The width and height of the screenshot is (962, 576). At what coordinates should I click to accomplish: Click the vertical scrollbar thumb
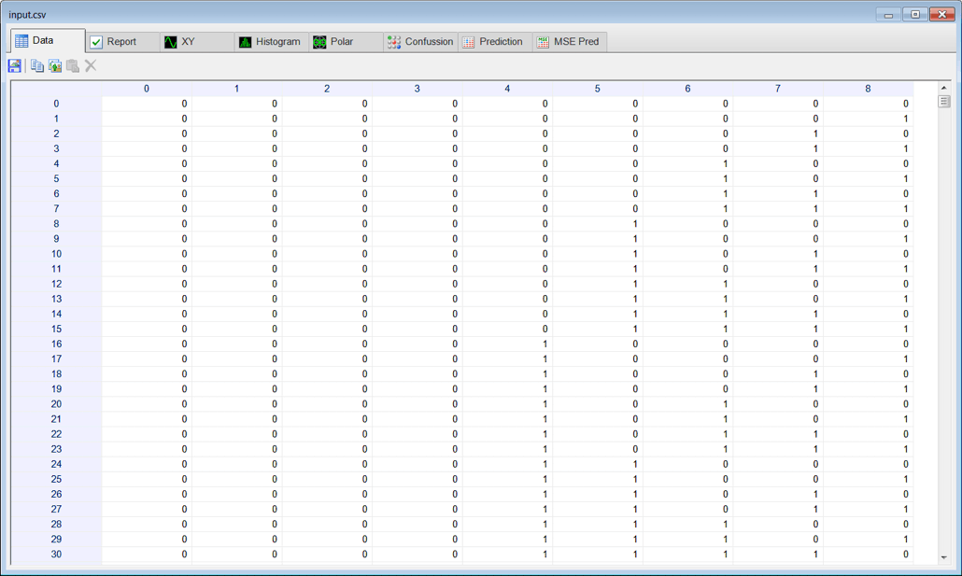[944, 101]
